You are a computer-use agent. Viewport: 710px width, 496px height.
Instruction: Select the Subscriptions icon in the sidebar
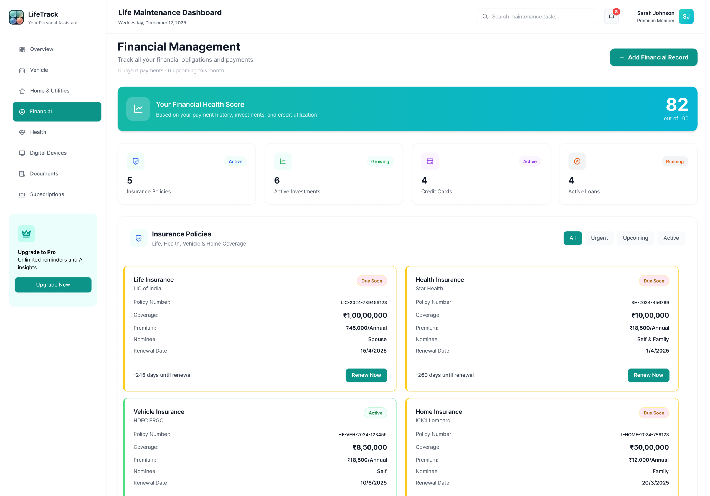(x=22, y=194)
